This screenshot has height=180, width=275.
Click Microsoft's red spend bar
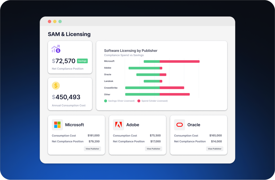(x=180, y=61)
